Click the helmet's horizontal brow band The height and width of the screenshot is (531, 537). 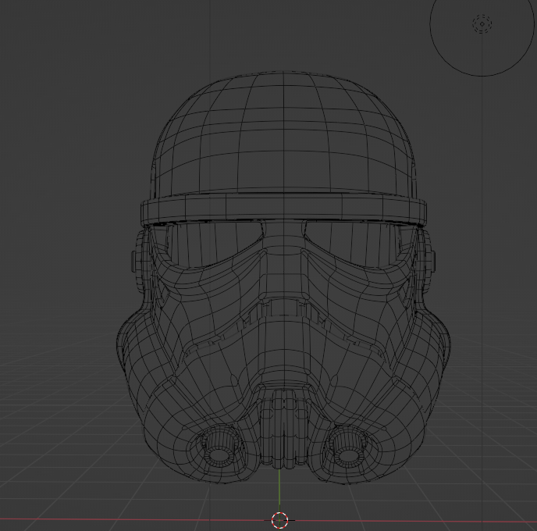(283, 207)
